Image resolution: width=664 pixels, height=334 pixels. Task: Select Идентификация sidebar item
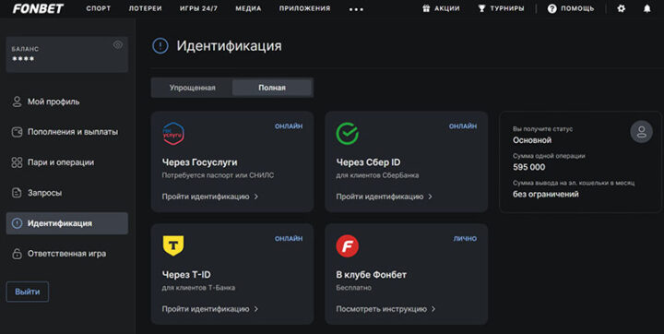point(67,223)
